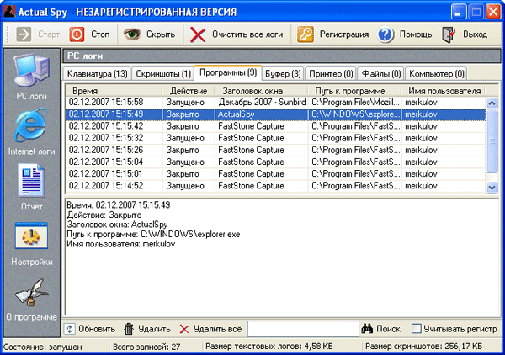Select row with time 15:15:01
Viewport: 505px width, 355px height.
pos(276,174)
